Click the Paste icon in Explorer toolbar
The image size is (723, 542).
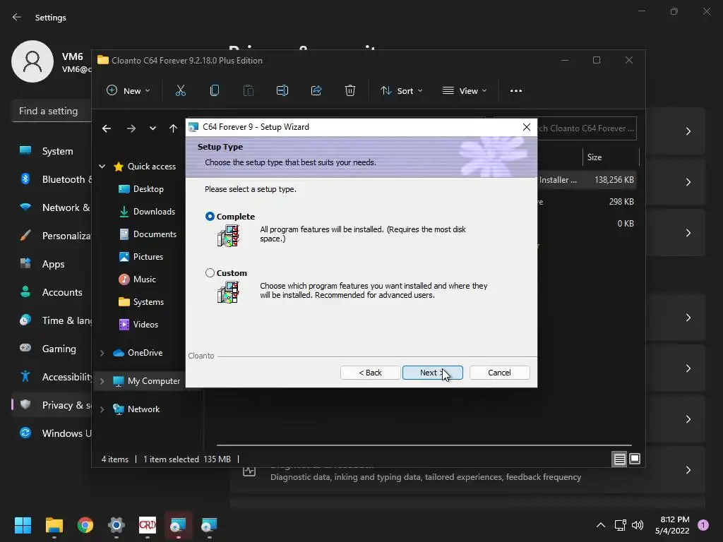click(x=249, y=91)
